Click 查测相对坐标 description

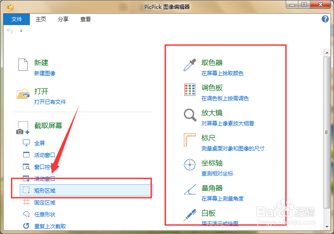(x=217, y=173)
